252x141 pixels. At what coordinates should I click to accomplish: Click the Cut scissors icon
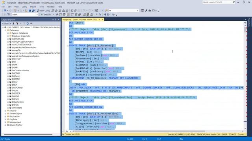pos(72,11)
